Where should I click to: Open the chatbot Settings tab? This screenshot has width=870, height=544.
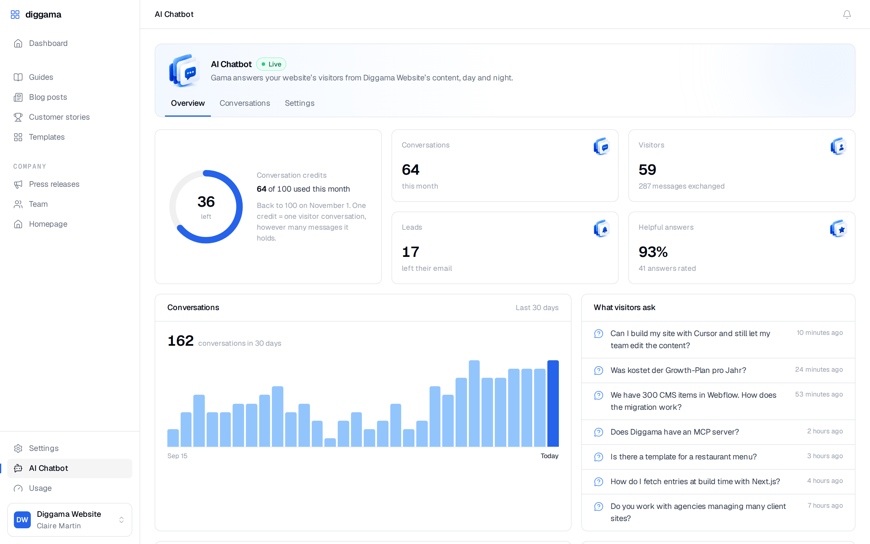(x=299, y=103)
